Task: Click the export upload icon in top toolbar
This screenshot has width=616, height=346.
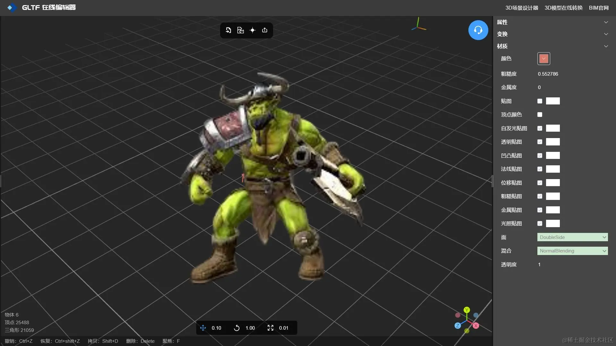Action: 265,30
